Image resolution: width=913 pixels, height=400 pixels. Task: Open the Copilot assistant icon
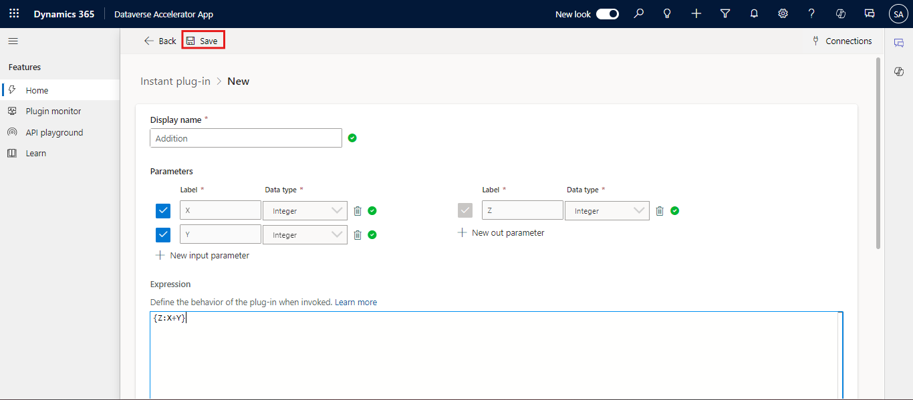(x=840, y=13)
